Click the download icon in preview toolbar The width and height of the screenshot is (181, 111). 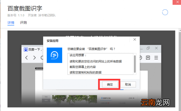[148, 57]
